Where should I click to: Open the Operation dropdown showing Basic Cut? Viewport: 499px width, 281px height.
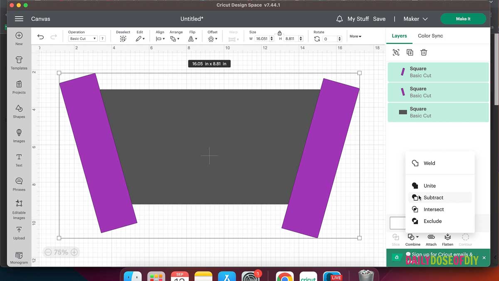pyautogui.click(x=82, y=38)
